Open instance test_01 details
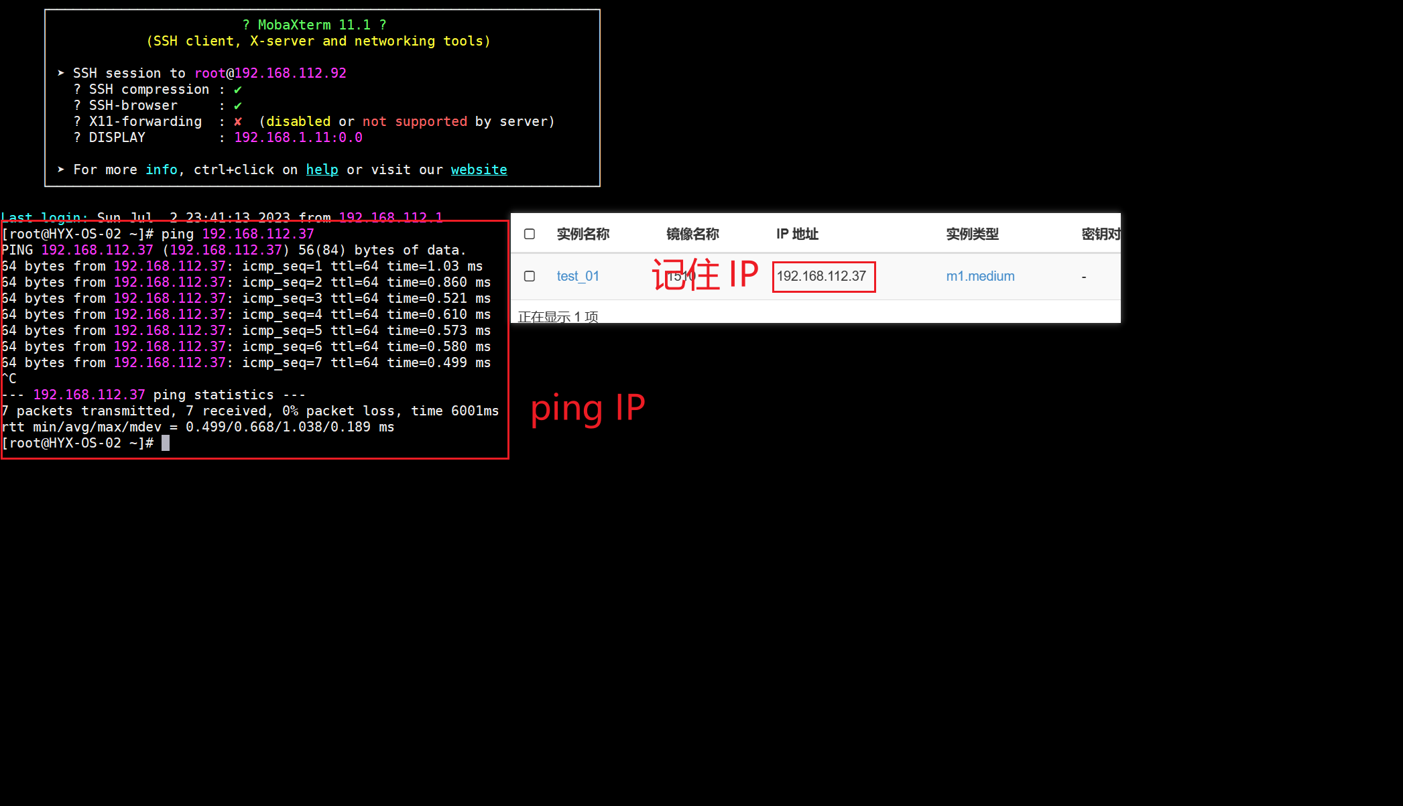 point(578,276)
